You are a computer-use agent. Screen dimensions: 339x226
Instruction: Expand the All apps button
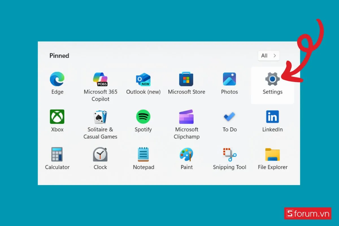pos(268,56)
